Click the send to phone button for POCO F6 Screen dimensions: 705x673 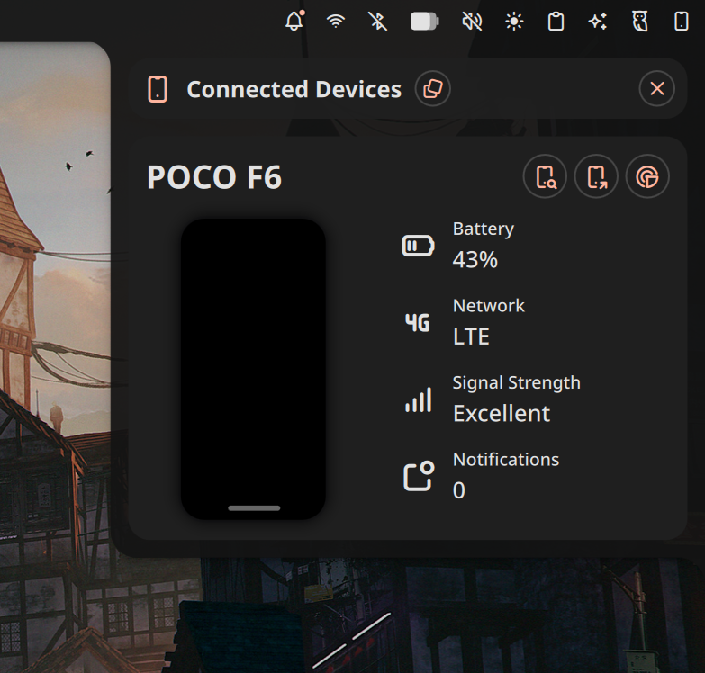click(596, 176)
